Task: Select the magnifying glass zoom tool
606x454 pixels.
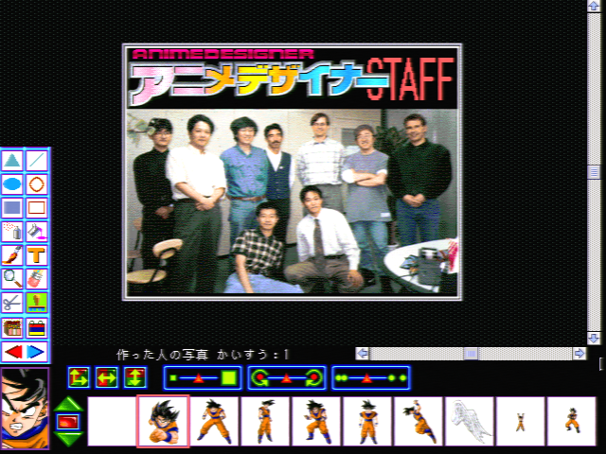Action: [x=12, y=278]
